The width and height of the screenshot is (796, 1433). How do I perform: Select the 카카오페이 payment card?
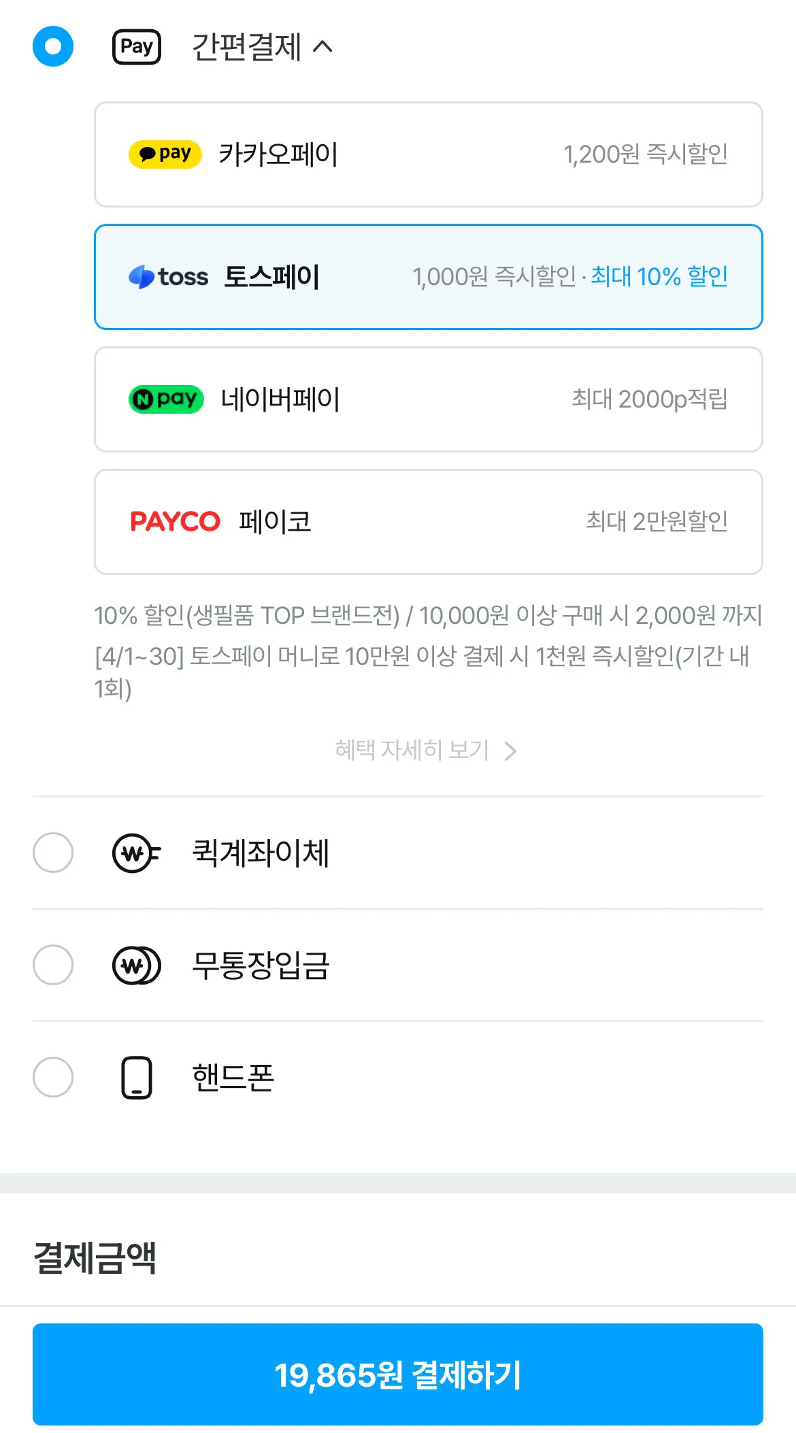[x=428, y=154]
